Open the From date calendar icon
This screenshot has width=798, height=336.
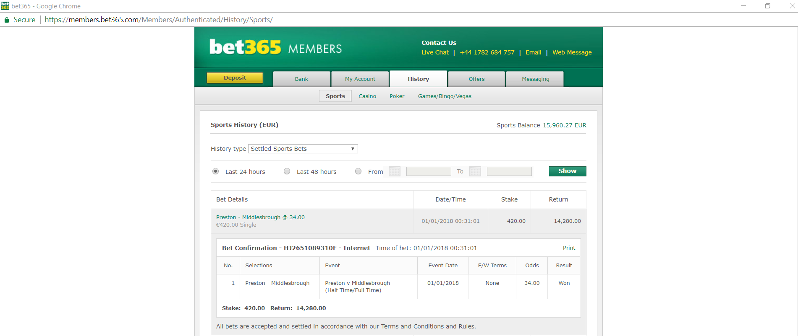click(x=395, y=171)
